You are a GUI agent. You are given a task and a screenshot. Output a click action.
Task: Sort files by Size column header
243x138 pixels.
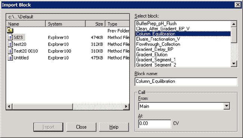tap(95, 24)
